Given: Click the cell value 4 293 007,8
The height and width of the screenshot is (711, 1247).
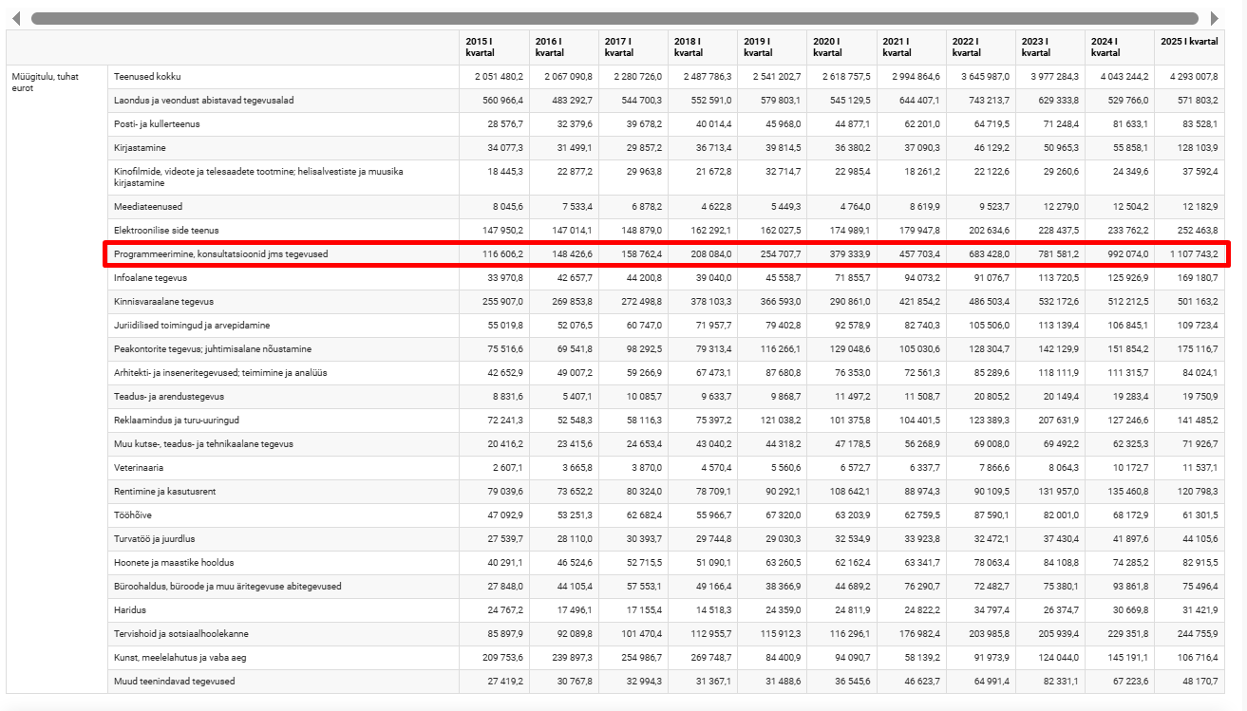Looking at the screenshot, I should pyautogui.click(x=1194, y=77).
